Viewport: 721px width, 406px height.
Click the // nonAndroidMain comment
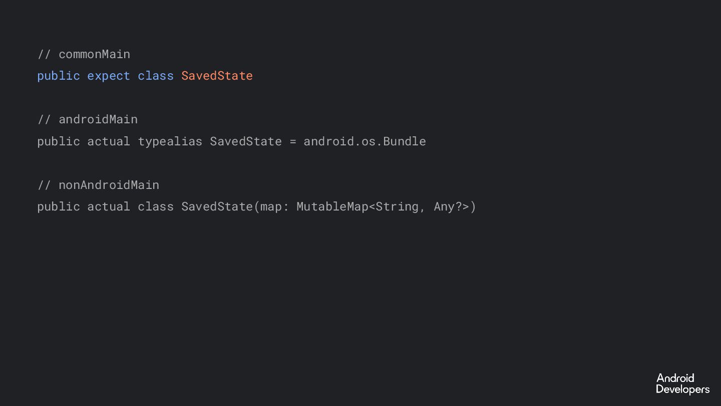click(x=98, y=185)
